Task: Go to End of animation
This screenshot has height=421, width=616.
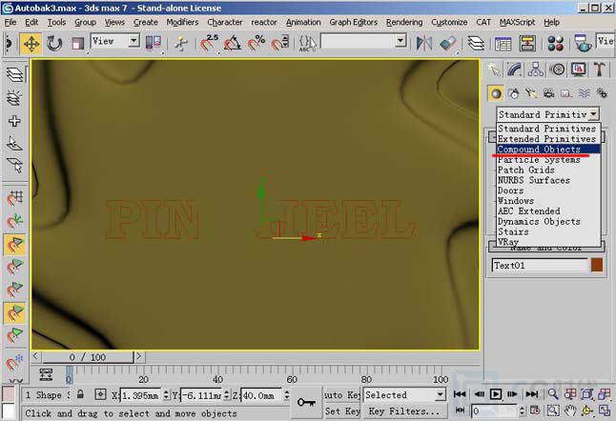Action: coord(532,394)
